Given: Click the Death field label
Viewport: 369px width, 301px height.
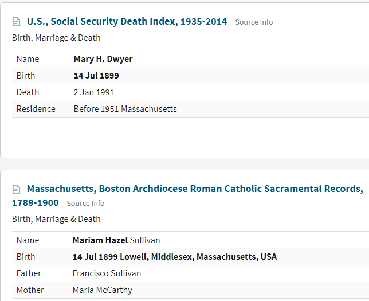Looking at the screenshot, I should pyautogui.click(x=28, y=92).
